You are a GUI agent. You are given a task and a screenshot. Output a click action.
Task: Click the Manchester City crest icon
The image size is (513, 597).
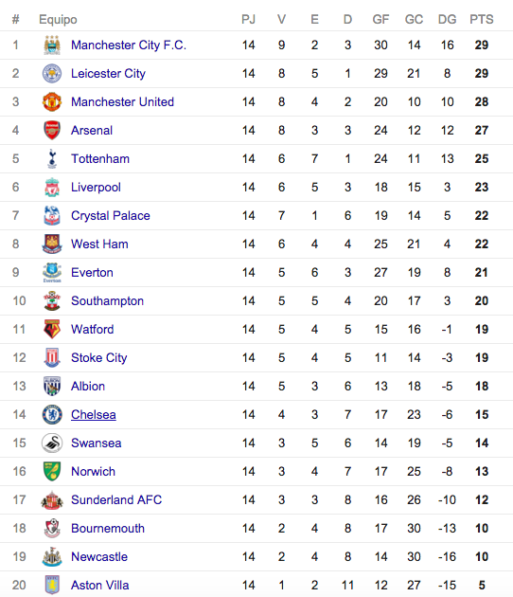click(52, 45)
